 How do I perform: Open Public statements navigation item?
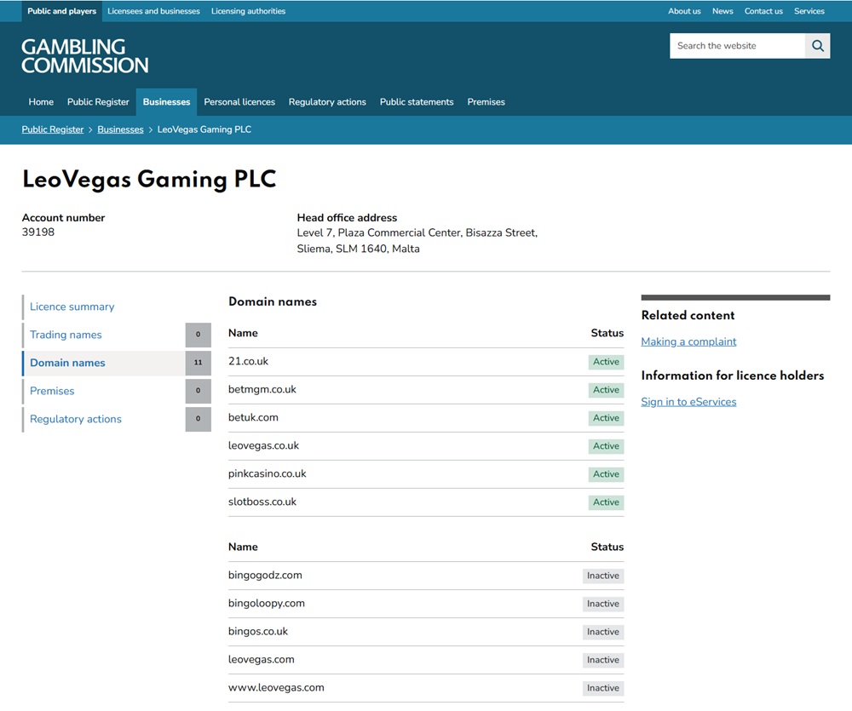tap(417, 101)
